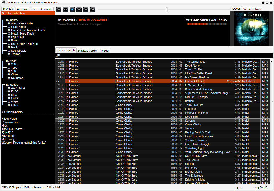Select the FLAC codec playlist

[x=15, y=91]
